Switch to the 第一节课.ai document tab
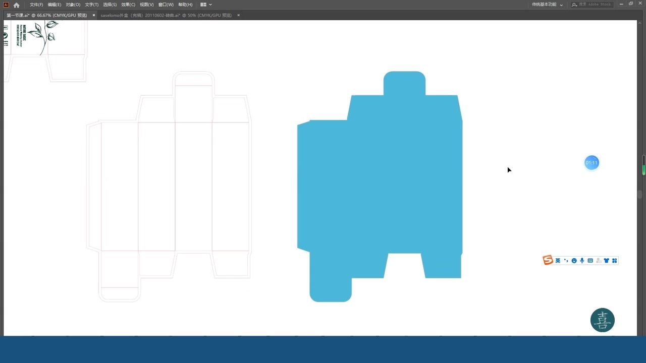 pyautogui.click(x=47, y=15)
